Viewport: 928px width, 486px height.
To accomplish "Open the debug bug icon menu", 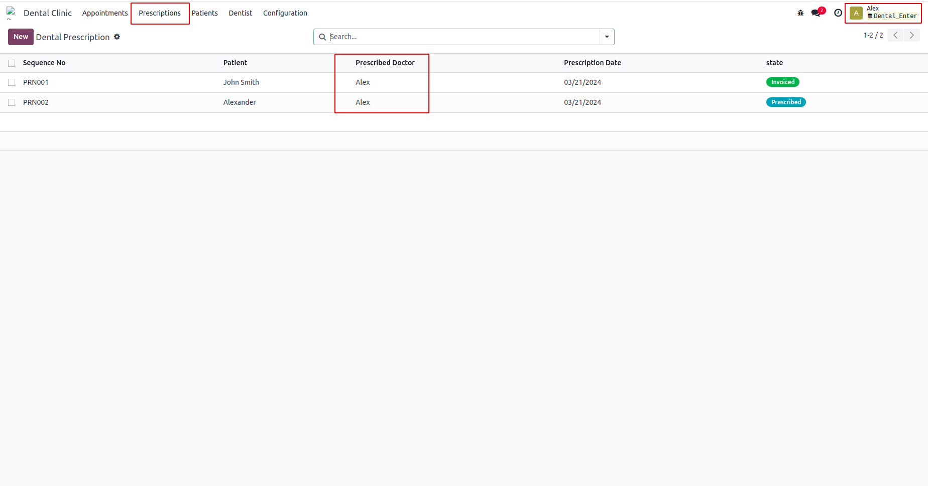I will click(x=800, y=13).
